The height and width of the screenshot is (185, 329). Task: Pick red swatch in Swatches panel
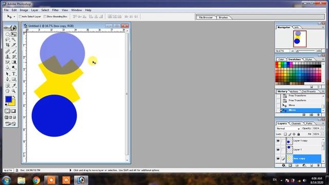277,64
